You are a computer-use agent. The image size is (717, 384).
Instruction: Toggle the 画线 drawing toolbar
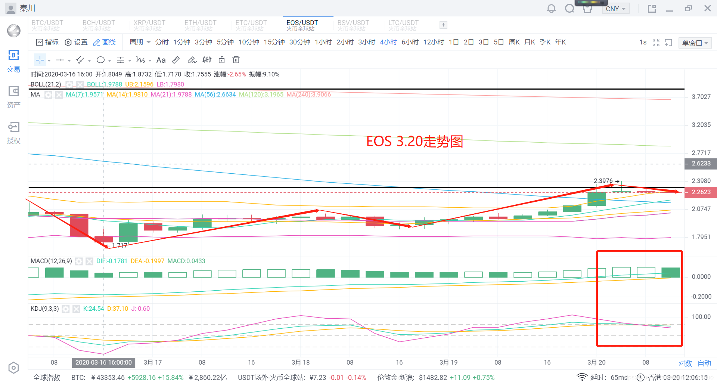click(105, 42)
